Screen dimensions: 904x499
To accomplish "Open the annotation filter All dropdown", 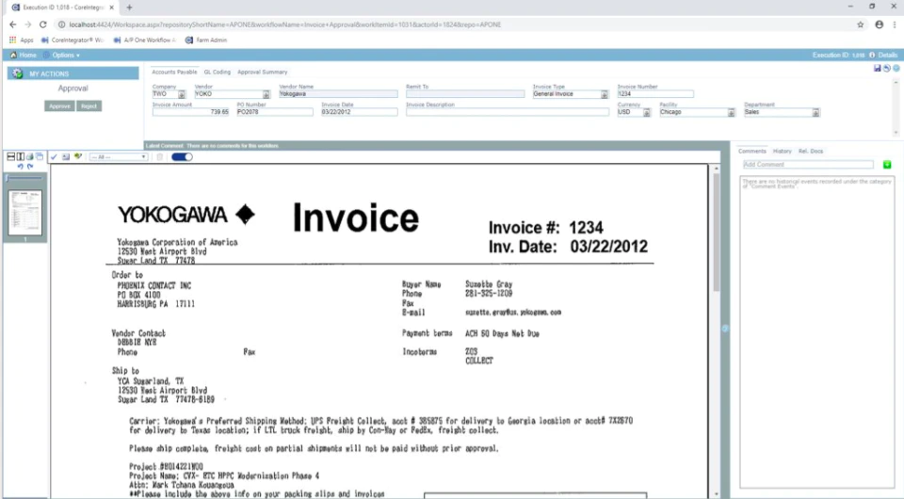I will [119, 156].
